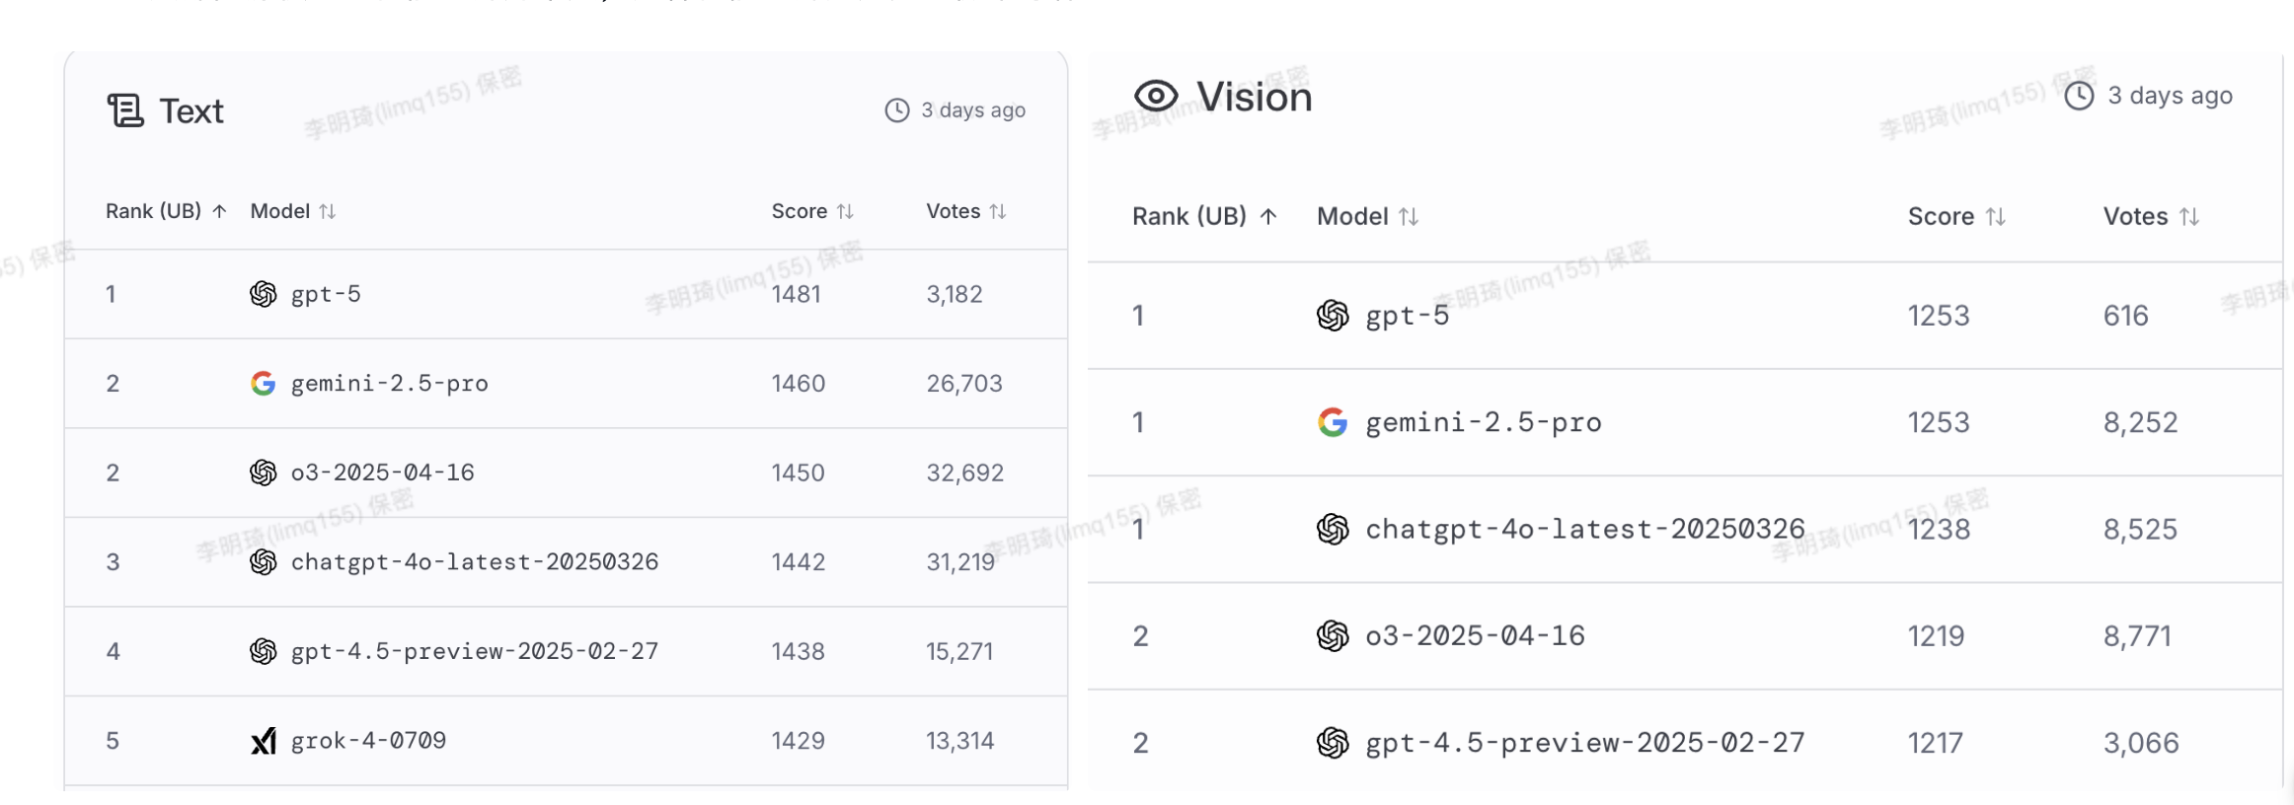
Task: Open the Text leaderboard heading
Action: pos(191,110)
